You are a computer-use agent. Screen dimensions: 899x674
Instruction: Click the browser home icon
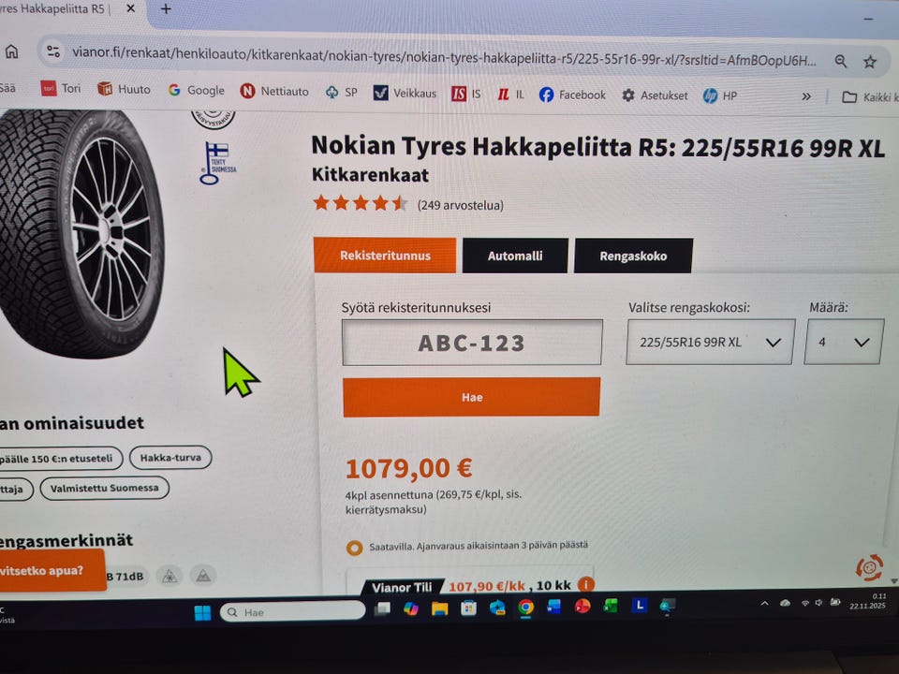(11, 52)
